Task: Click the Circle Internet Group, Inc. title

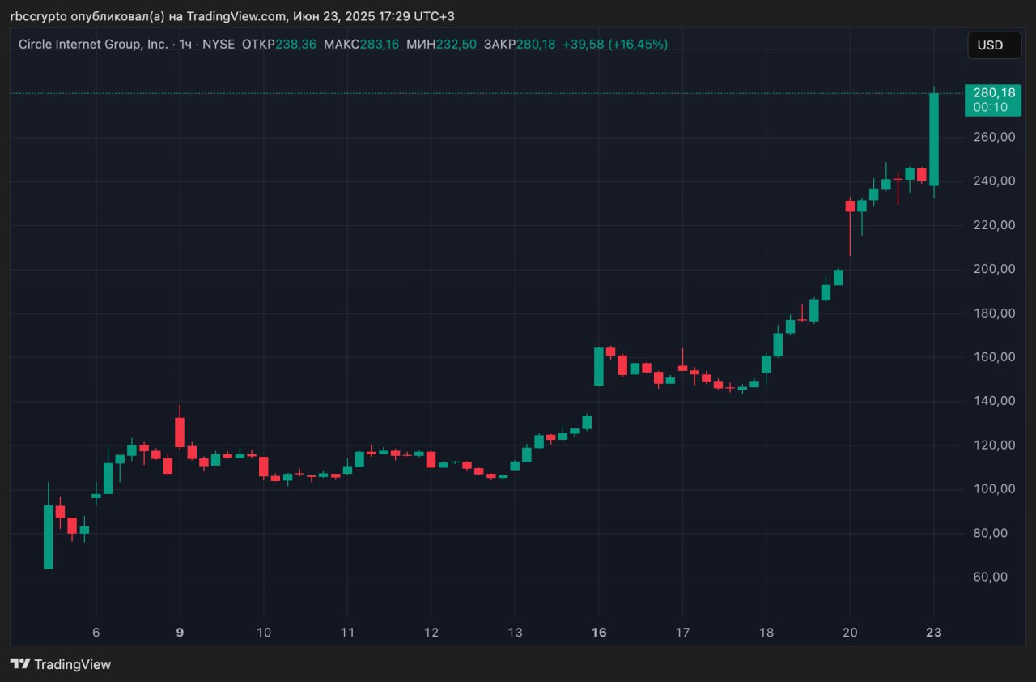Action: click(x=94, y=45)
